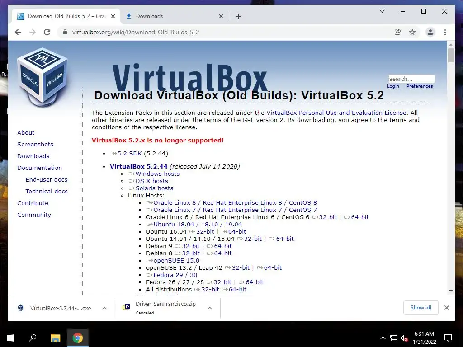
Task: Open the Chrome profile avatar icon
Action: 430,32
